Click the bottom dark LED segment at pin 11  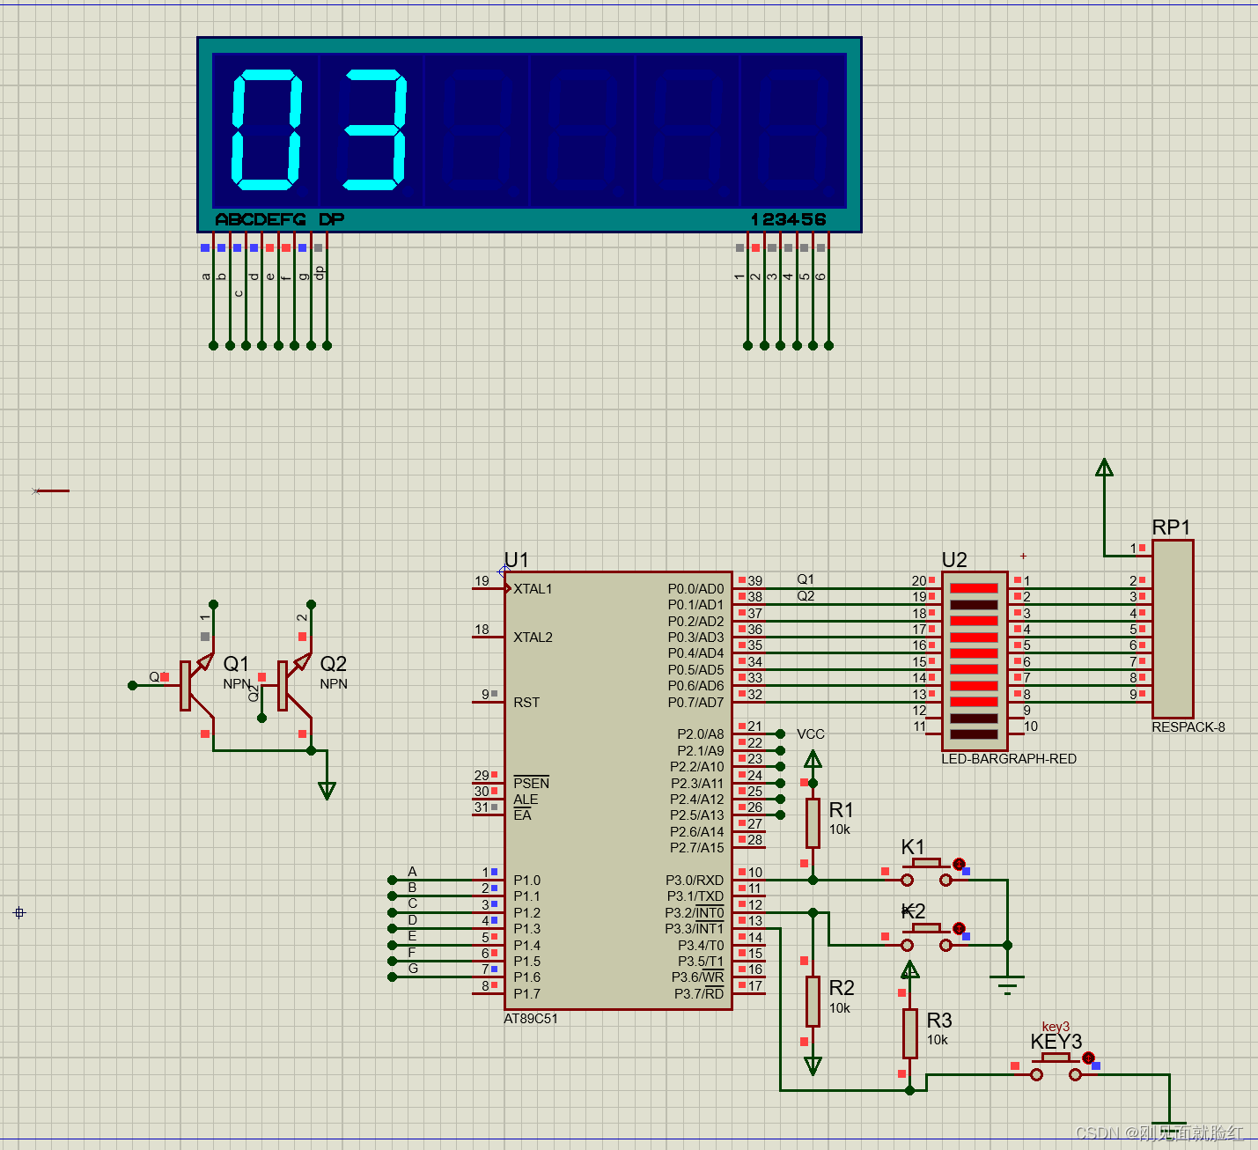point(974,734)
